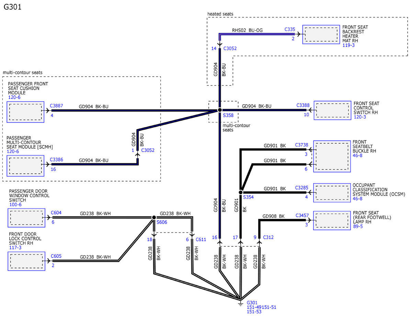The image size is (412, 318).
Task: Select the G301 label beside the ground symbol
Action: point(252,303)
